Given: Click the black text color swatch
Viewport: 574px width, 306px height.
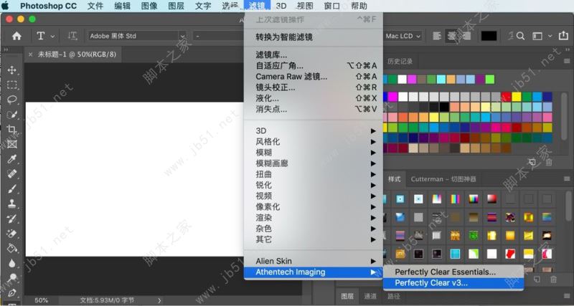Looking at the screenshot, I should click(489, 36).
